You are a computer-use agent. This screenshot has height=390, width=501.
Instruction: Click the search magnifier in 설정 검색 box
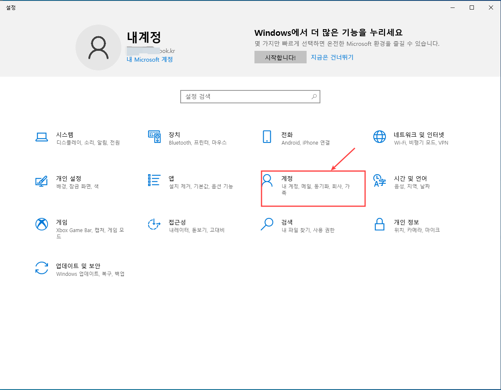point(314,97)
